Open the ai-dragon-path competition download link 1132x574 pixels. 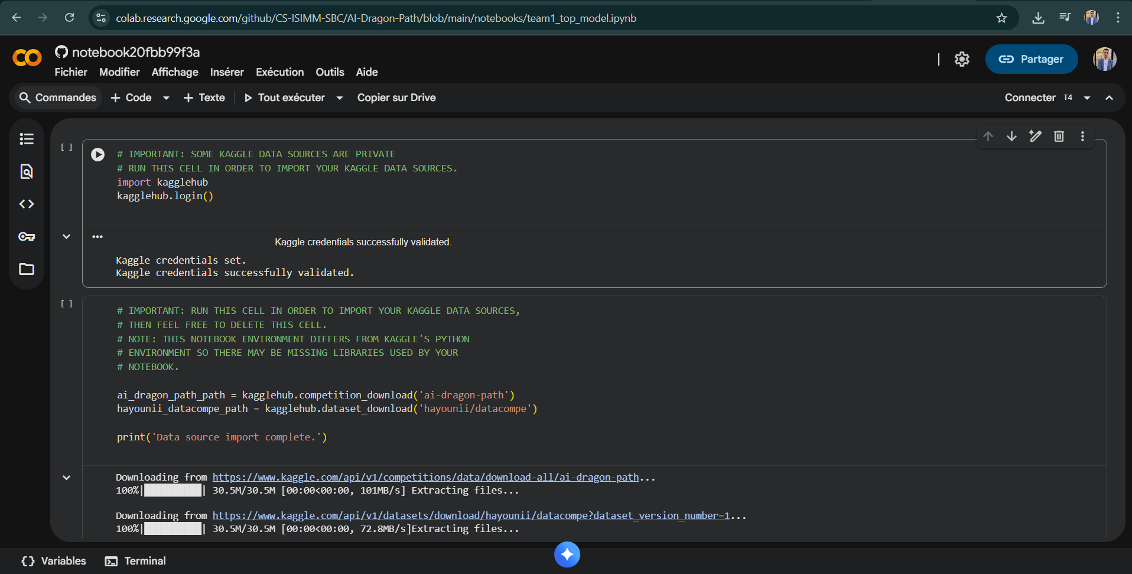pyautogui.click(x=425, y=477)
